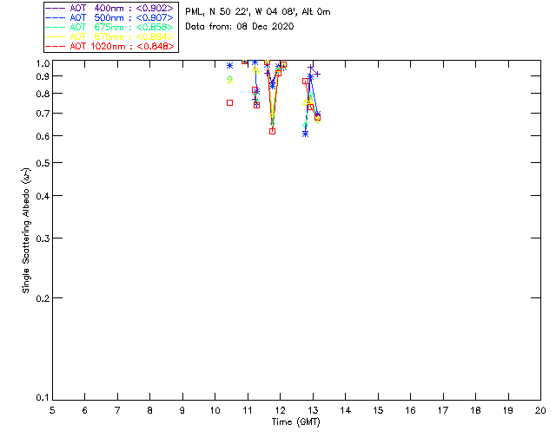
Task: Click the lowest red square marker near 11.75 GMT
Action: click(272, 131)
